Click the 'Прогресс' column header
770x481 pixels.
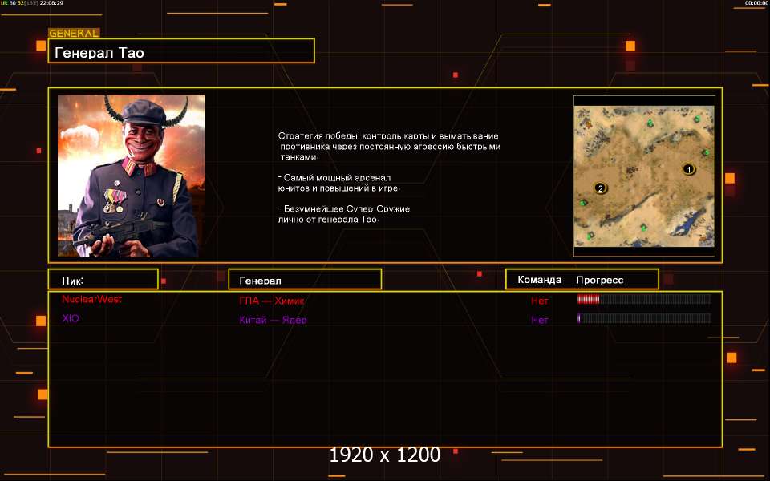tap(600, 280)
